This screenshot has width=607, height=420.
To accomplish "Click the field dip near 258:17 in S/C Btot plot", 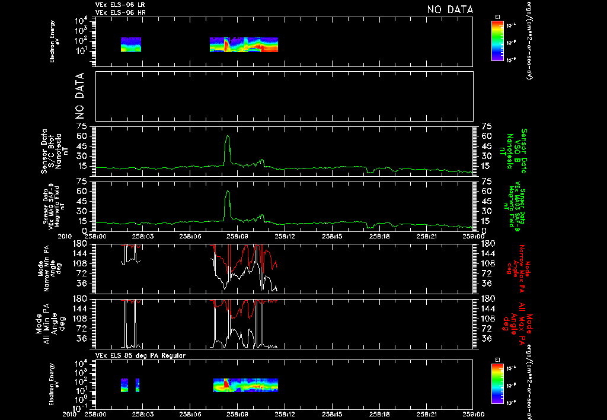I will 370,170.
